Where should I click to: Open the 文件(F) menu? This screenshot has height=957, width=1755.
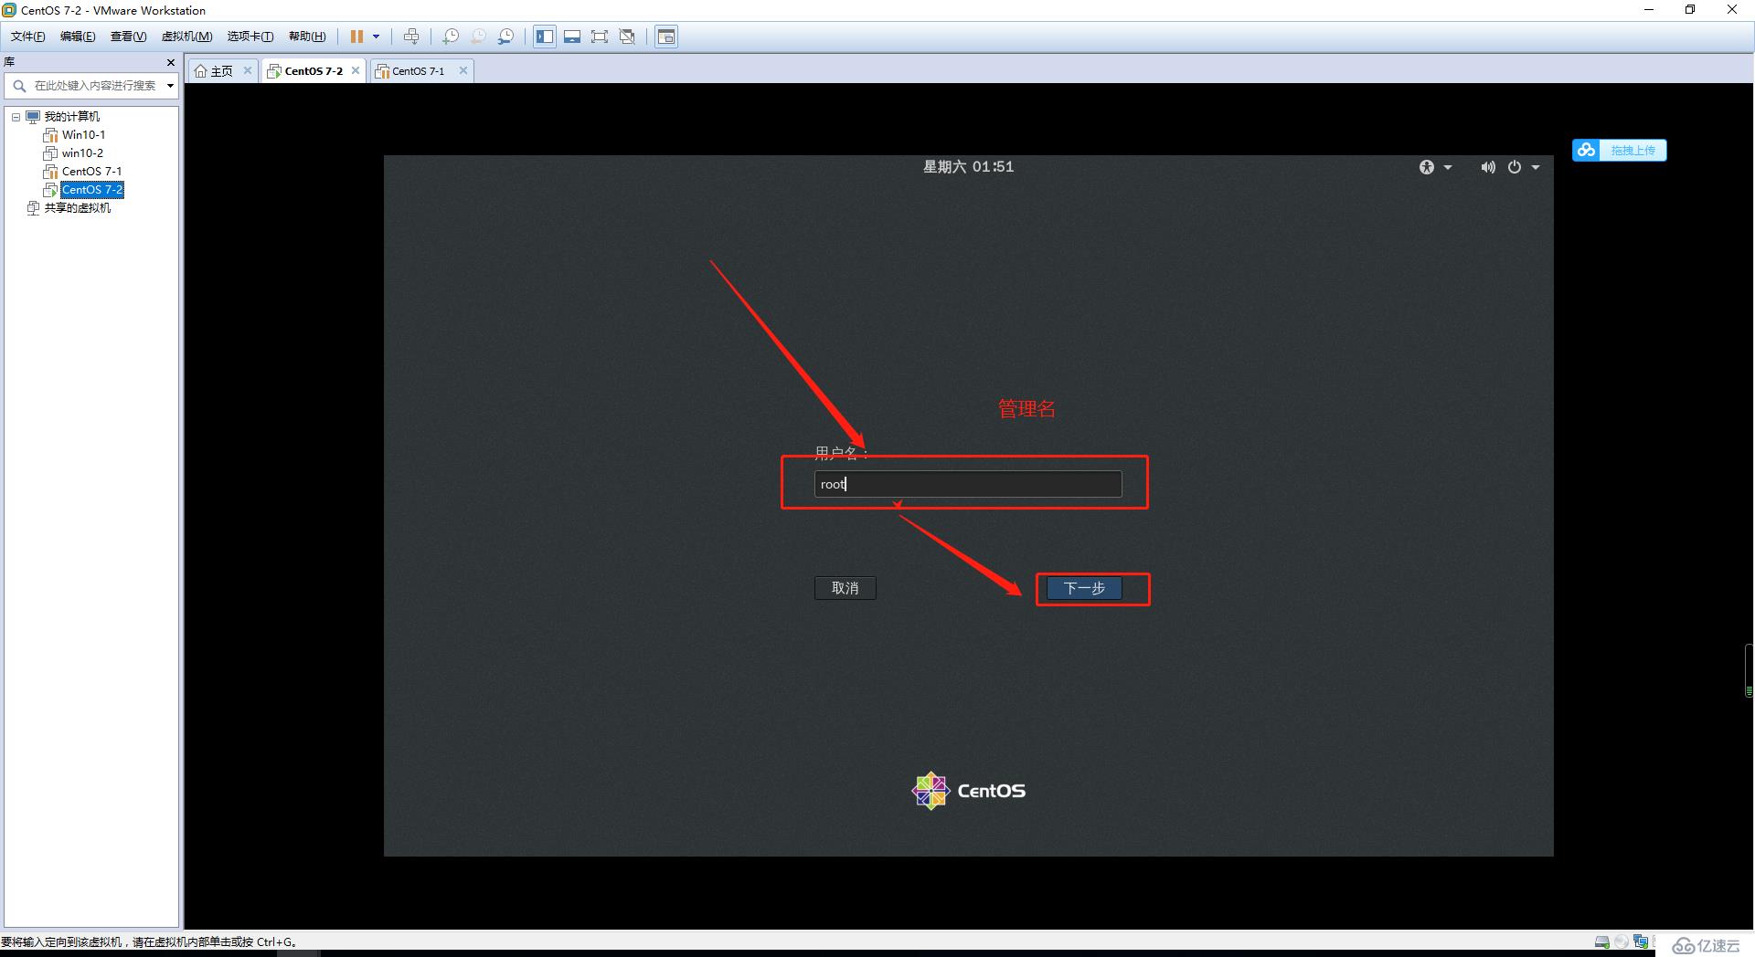click(27, 37)
